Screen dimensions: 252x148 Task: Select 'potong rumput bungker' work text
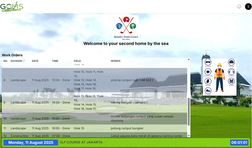click(x=127, y=128)
